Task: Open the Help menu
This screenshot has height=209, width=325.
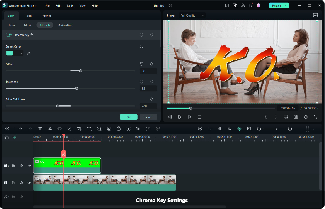Action: [95, 5]
